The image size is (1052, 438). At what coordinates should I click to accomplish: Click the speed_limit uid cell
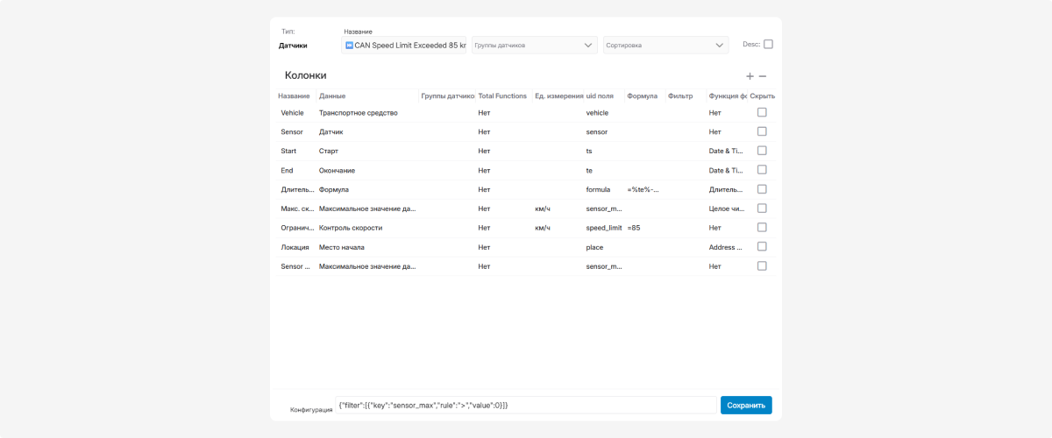coord(604,228)
